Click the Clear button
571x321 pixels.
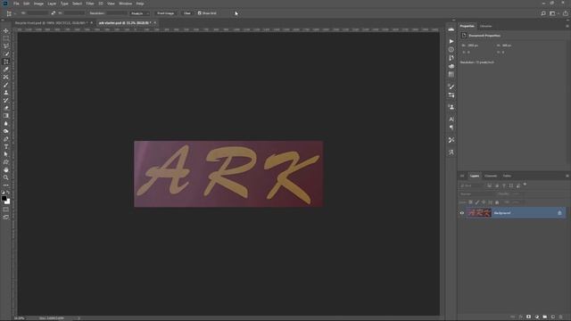186,13
